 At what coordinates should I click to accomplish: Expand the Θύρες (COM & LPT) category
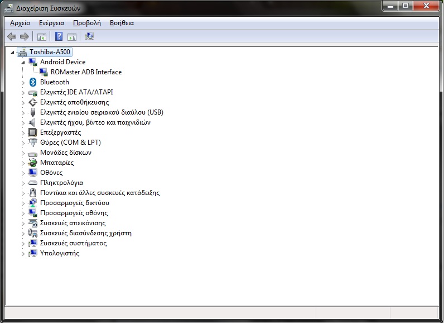[23, 143]
